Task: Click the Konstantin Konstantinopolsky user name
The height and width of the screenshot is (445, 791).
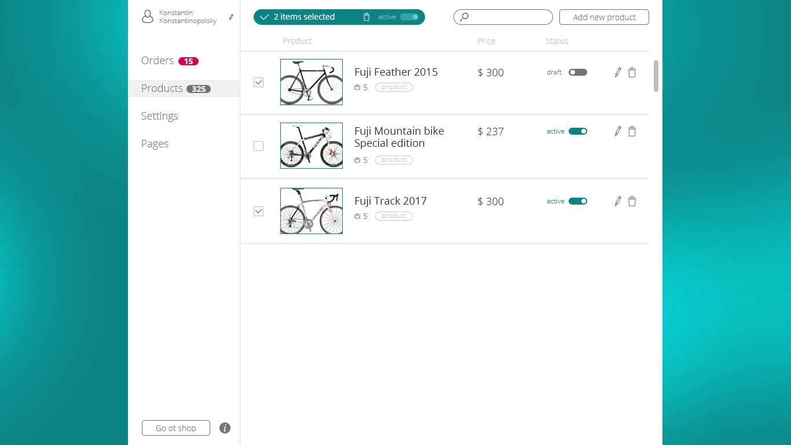Action: (x=188, y=17)
